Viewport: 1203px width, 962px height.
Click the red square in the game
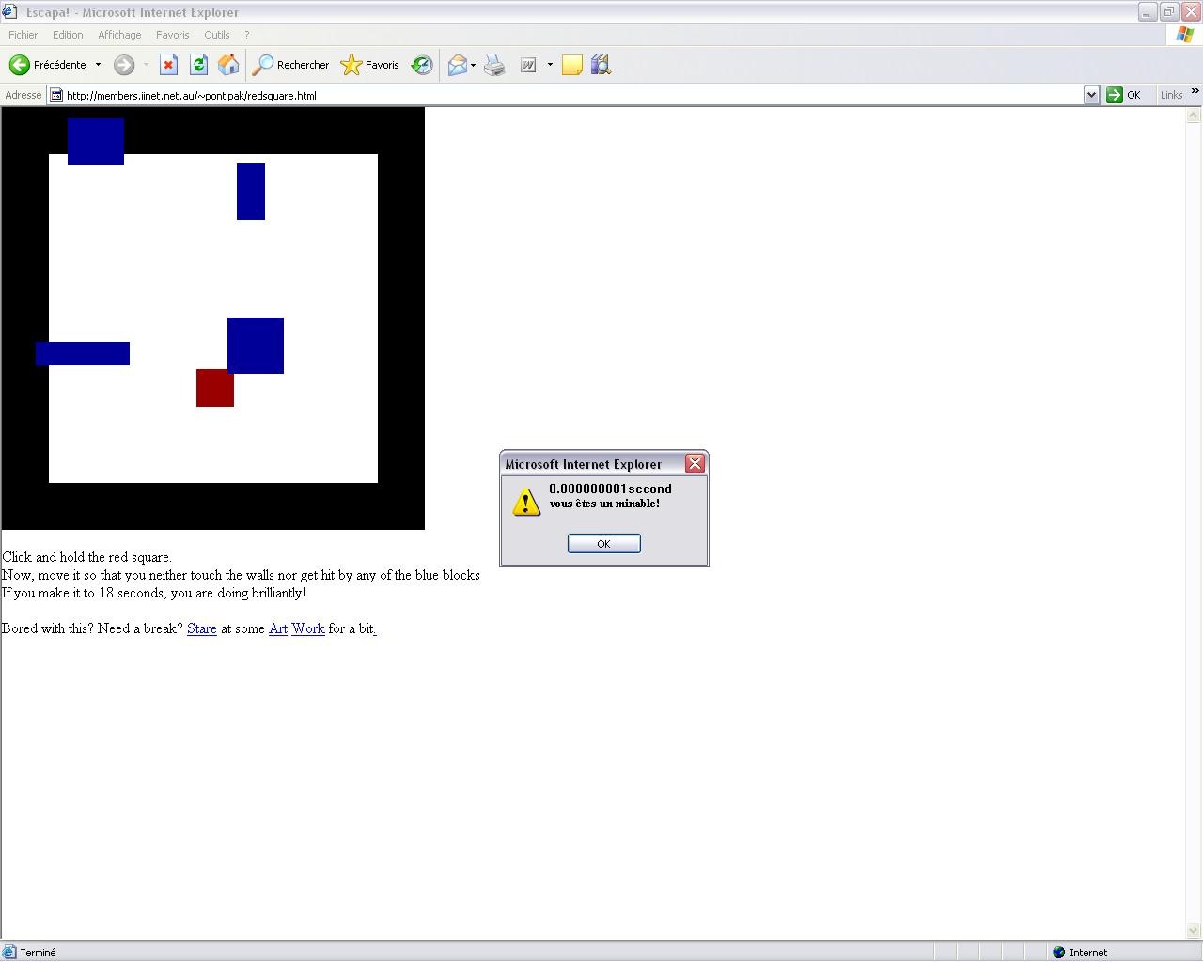click(214, 388)
